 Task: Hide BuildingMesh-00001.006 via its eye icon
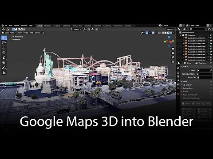tap(211, 41)
